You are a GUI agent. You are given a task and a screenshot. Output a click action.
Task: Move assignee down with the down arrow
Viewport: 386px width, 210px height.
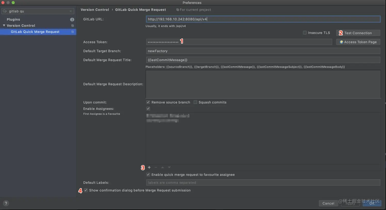pyautogui.click(x=169, y=167)
